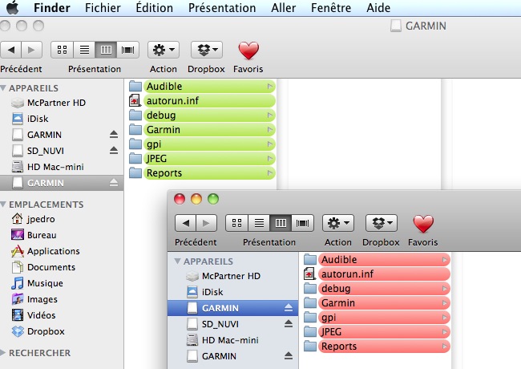521x369 pixels.
Task: Open Dropbox dropdown in front window toolbar
Action: click(x=382, y=223)
